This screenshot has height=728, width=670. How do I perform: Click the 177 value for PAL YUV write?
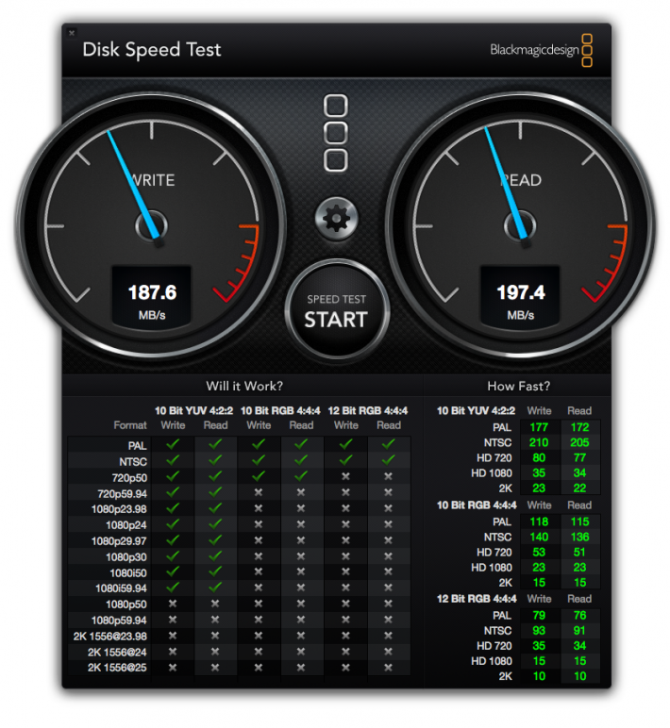(x=539, y=427)
